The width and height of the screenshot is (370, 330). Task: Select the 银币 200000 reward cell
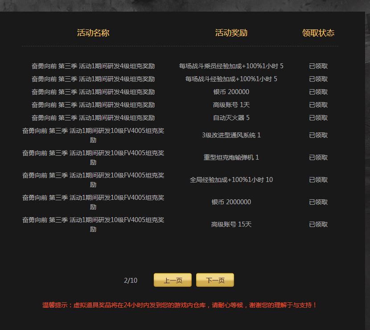[x=231, y=92]
